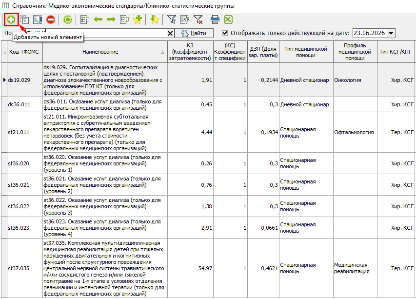Select the ds19.029 code cell
Image resolution: width=416 pixels, height=299 pixels.
click(x=25, y=80)
